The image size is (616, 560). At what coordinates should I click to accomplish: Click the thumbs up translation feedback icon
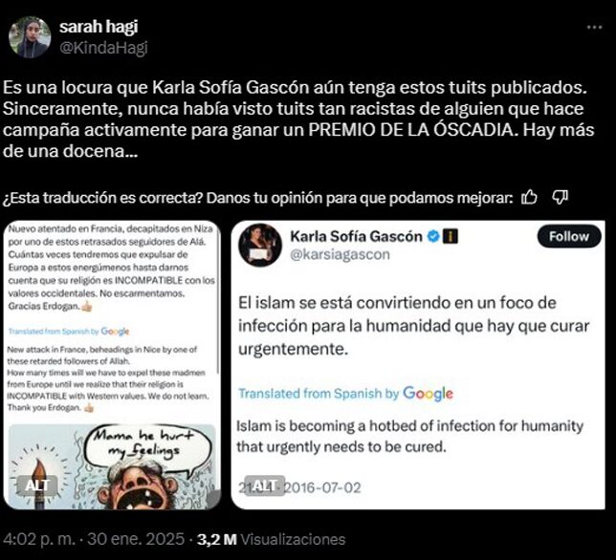(529, 197)
